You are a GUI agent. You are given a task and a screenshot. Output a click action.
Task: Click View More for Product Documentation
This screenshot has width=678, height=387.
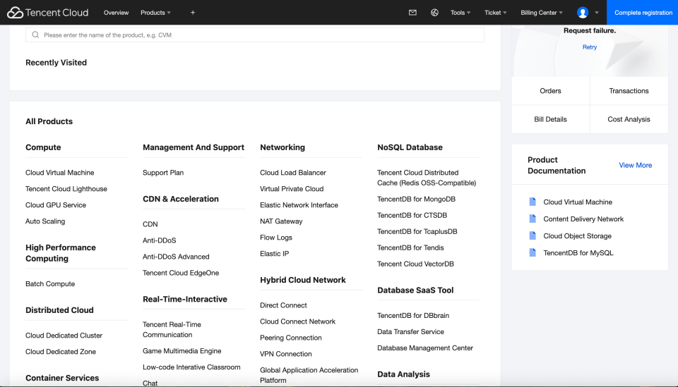(635, 165)
